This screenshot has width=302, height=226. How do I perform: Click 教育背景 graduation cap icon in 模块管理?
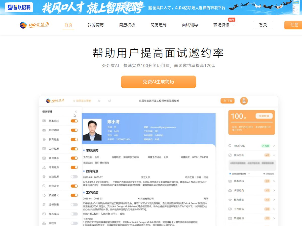coord(44,139)
